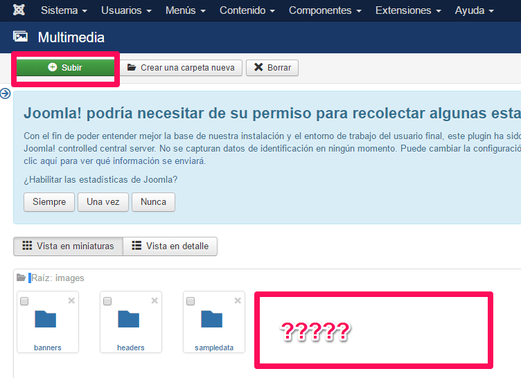The height and width of the screenshot is (378, 521).
Task: Click the Raíz: images path text
Action: click(58, 278)
